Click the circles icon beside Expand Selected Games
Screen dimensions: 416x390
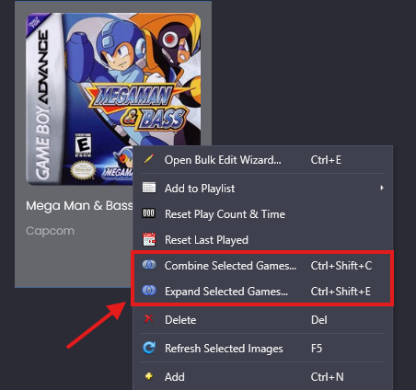(x=149, y=291)
